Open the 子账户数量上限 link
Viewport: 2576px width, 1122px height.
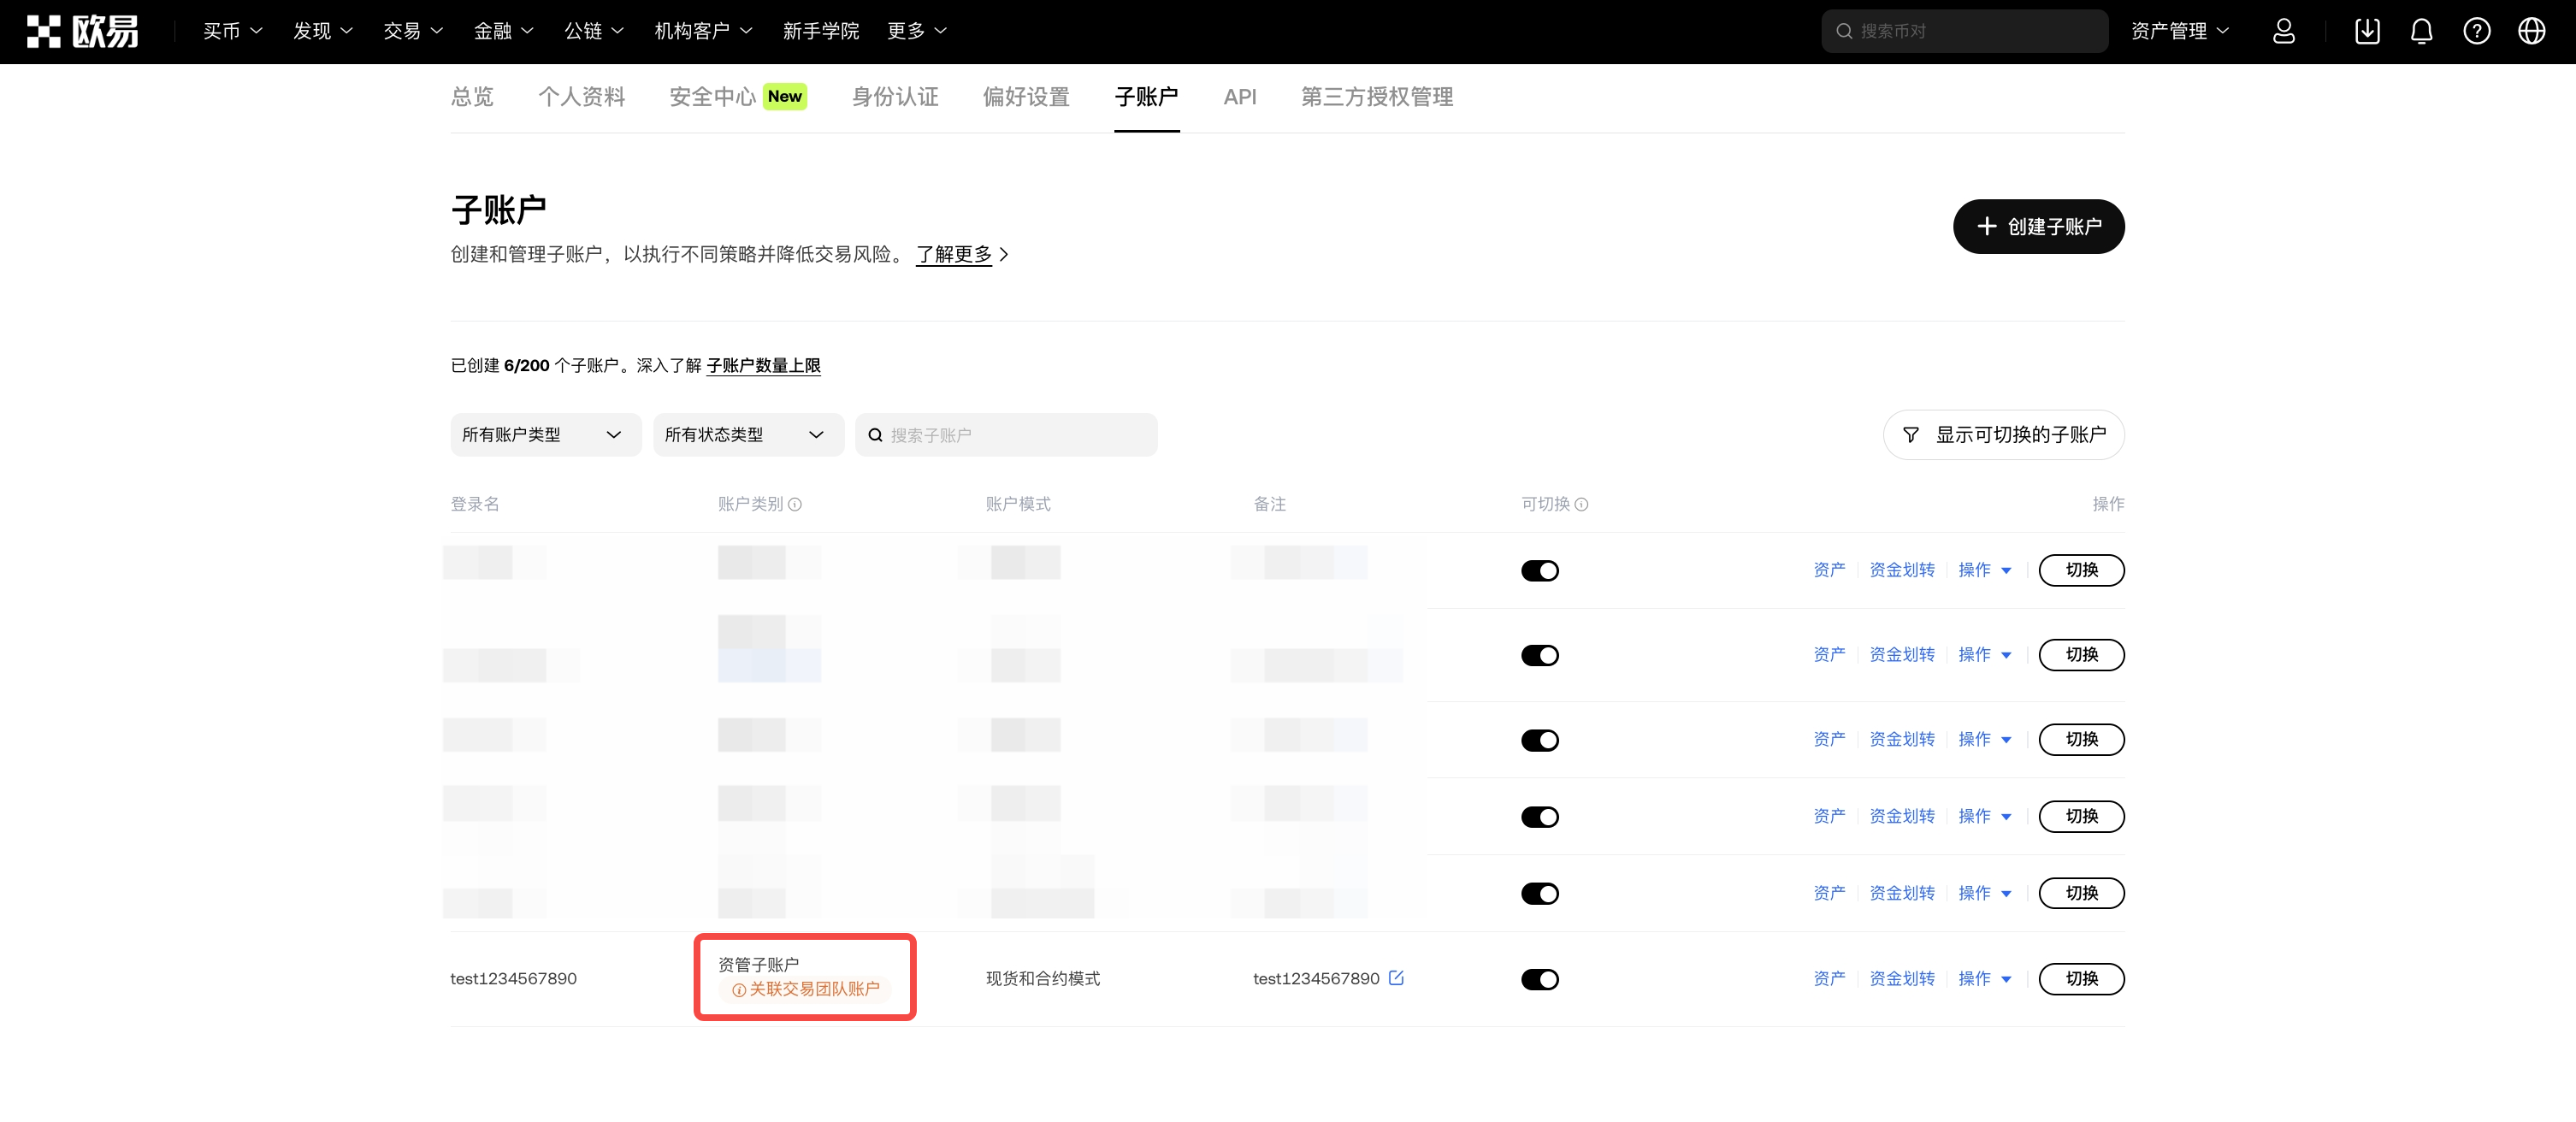[x=763, y=366]
